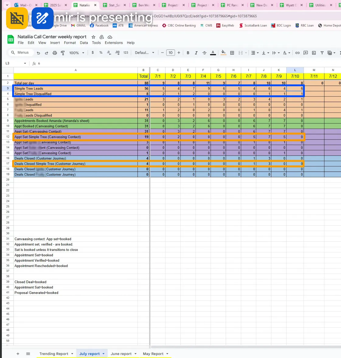Screen dimensions: 341x358
Task: Open the Edit menu
Action: [31, 43]
